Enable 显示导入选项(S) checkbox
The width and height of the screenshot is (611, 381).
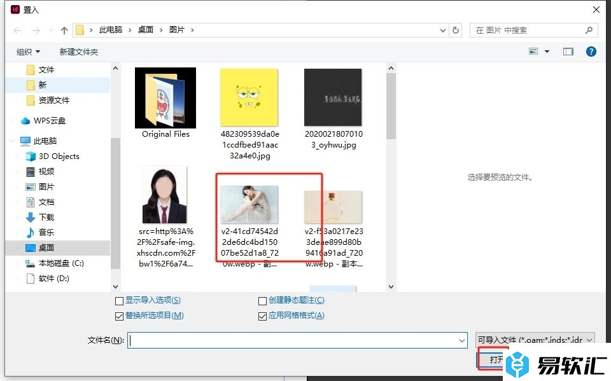119,301
